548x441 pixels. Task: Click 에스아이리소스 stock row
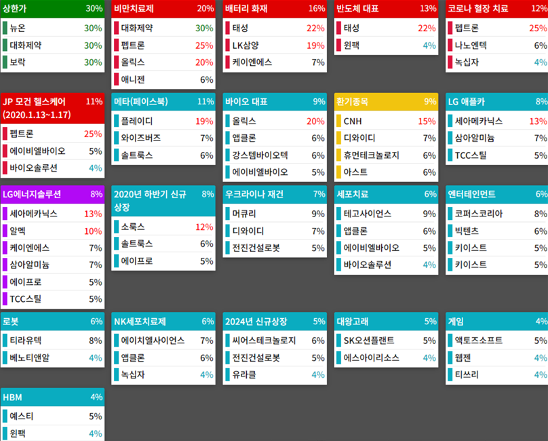coord(386,358)
